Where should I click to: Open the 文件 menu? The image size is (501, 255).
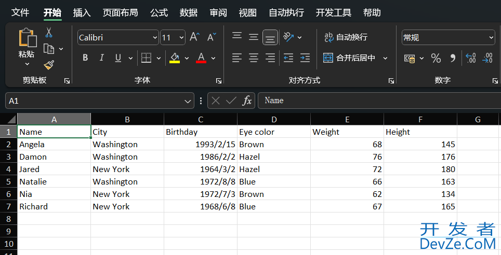(20, 12)
